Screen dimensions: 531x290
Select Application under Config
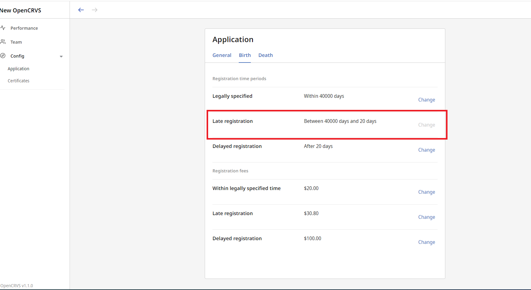[x=18, y=68]
